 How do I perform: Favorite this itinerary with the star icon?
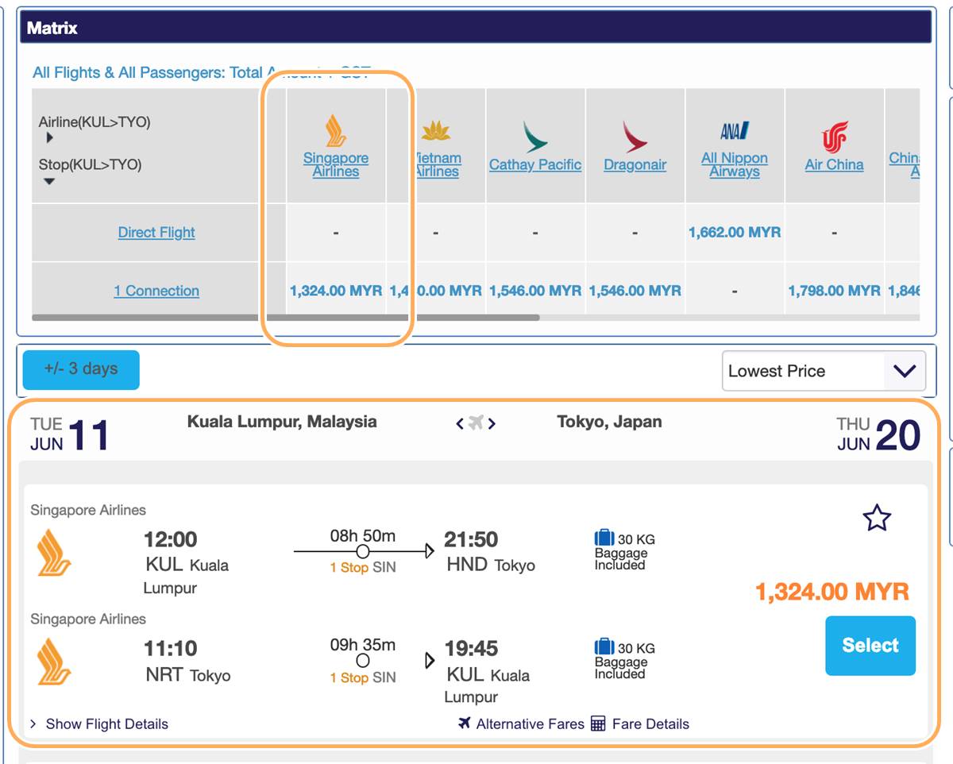(877, 518)
